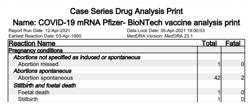Click the Abortion missed fatal value 0
This screenshot has height=109, width=250.
pos(243,64)
